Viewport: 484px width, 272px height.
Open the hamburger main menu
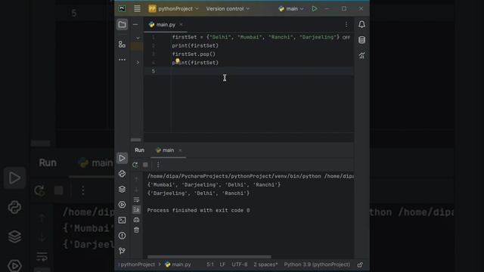click(137, 8)
